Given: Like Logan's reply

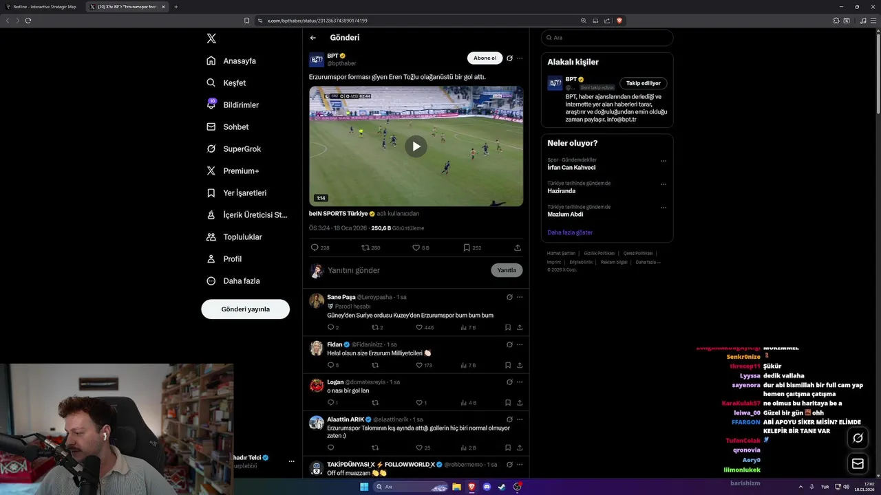Looking at the screenshot, I should (420, 403).
